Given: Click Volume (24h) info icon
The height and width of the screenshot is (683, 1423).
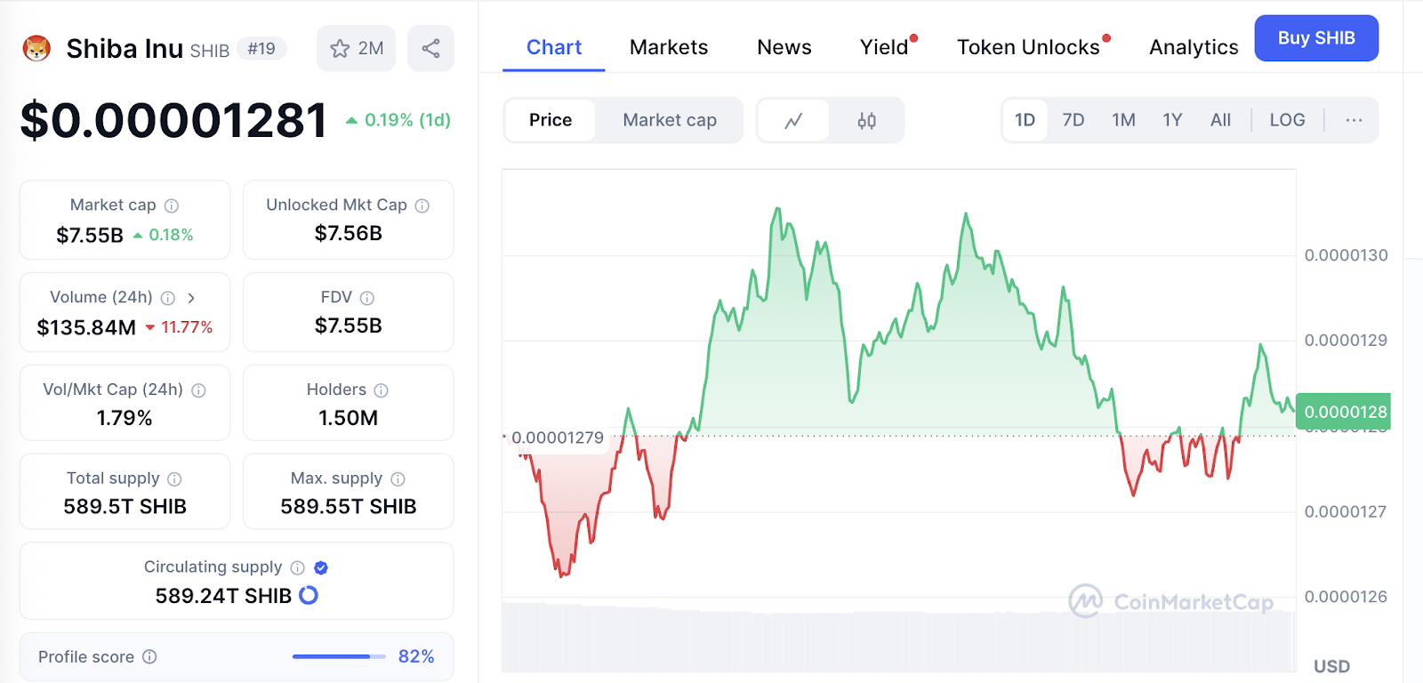Looking at the screenshot, I should coord(167,298).
